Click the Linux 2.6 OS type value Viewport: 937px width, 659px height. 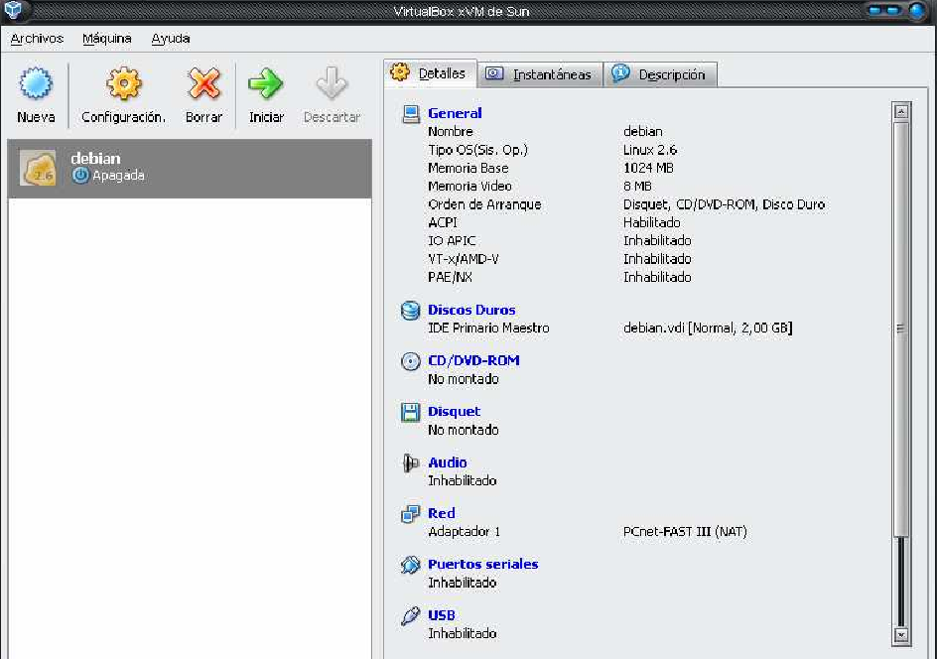tap(650, 149)
